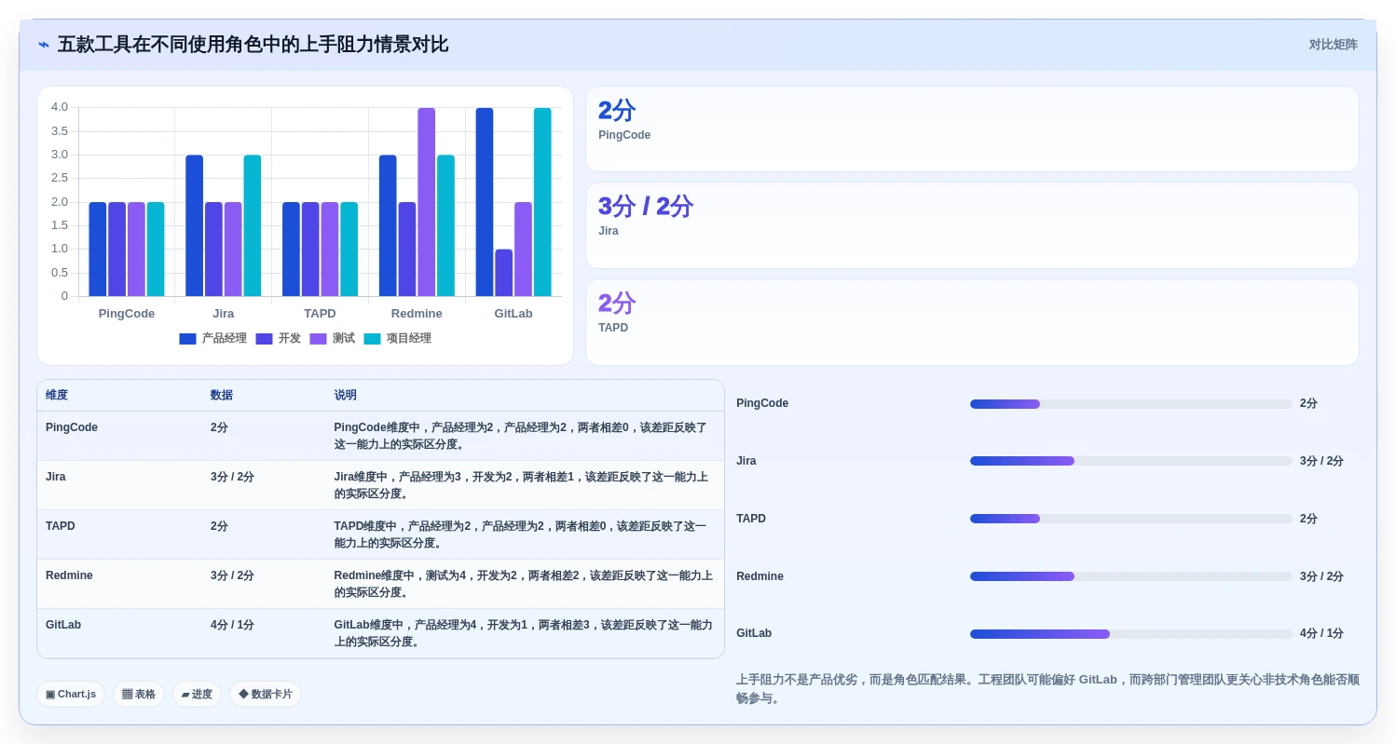1396x744 pixels.
Task: Click the lightning icon beside the title
Action: pos(44,45)
